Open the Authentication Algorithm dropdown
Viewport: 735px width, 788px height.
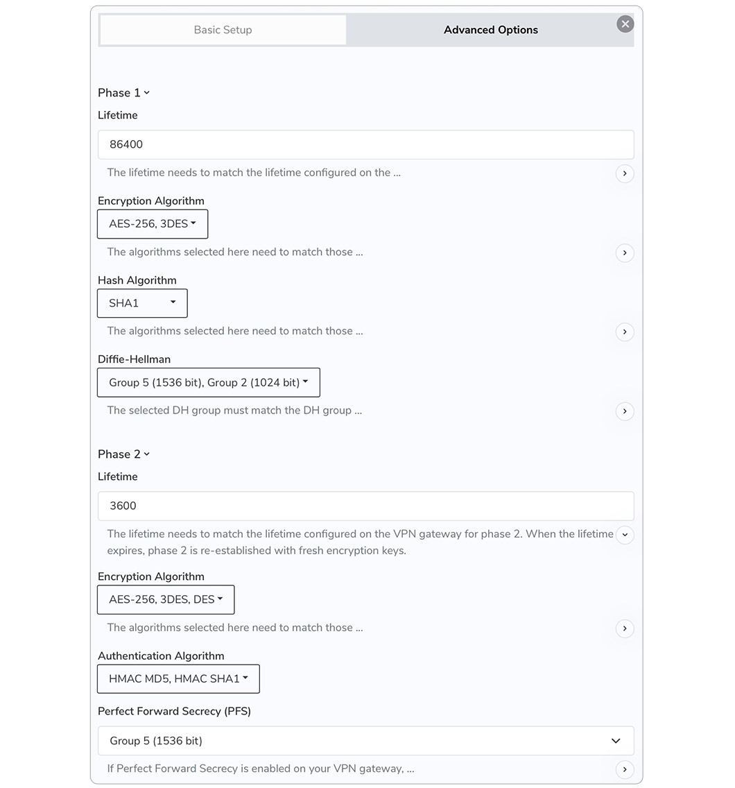[178, 678]
